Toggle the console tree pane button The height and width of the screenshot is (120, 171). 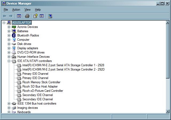(x=19, y=16)
